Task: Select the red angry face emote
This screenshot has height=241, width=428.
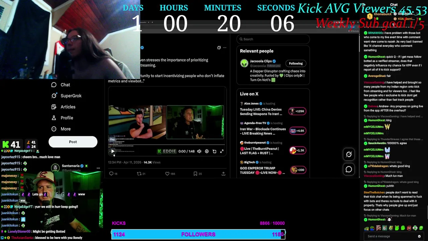Action: pos(409,228)
